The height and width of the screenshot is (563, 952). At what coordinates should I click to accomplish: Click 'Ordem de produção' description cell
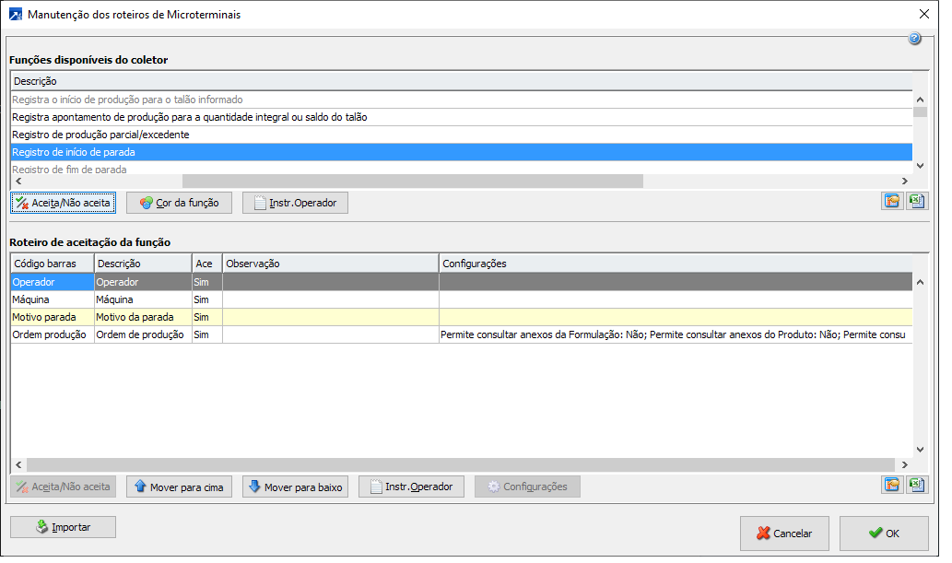pos(143,334)
